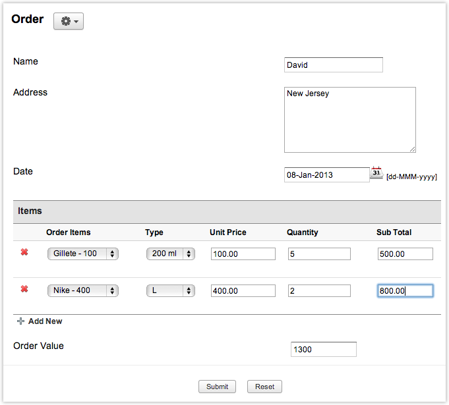Expand the Gillete - 100 order item dropdown
Screen dimensions: 449x405
82,254
